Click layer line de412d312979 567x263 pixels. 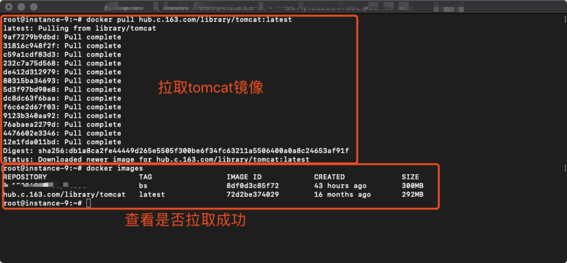coord(62,72)
